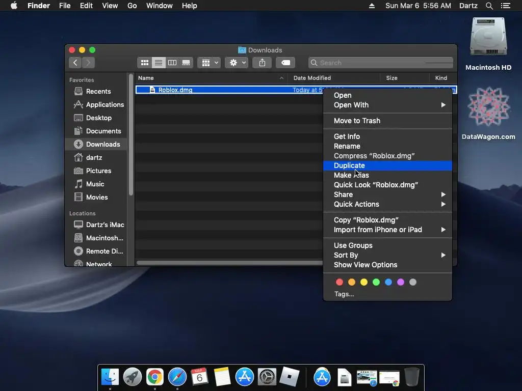This screenshot has height=391, width=522.
Task: Sort by the Size column header
Action: (404, 78)
